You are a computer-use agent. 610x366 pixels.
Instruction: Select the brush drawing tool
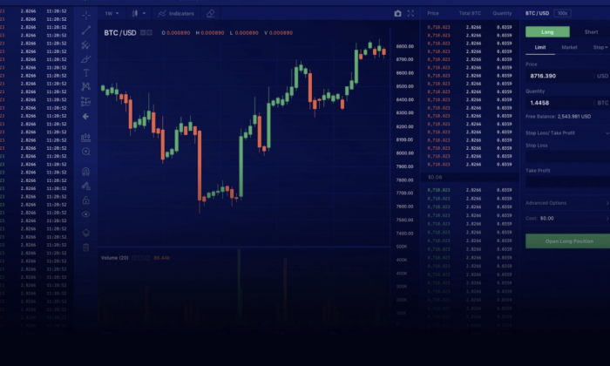[86, 59]
